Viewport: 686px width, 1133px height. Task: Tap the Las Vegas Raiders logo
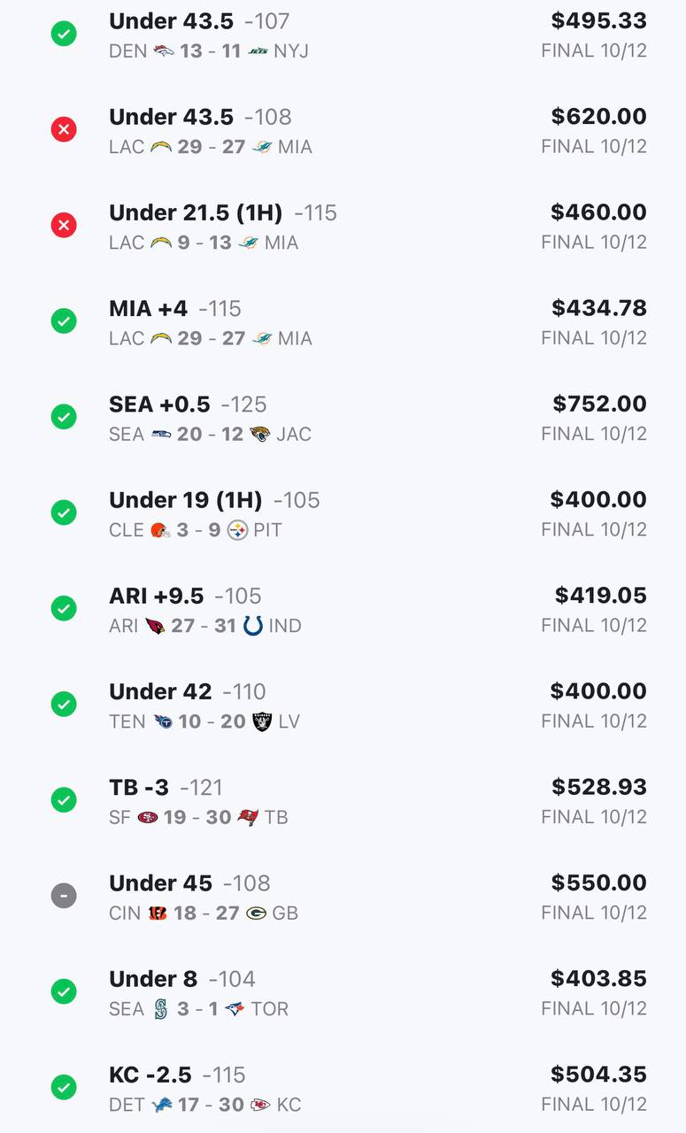pos(262,722)
